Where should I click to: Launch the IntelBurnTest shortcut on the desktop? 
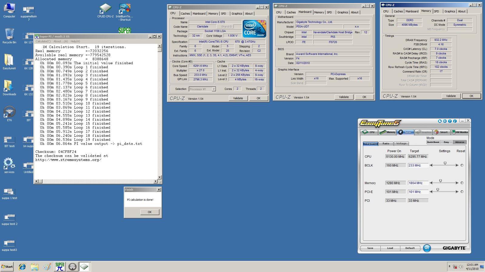coord(125,12)
